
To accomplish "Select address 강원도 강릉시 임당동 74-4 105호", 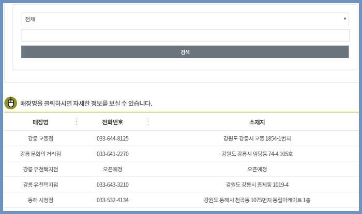I will click(257, 154).
